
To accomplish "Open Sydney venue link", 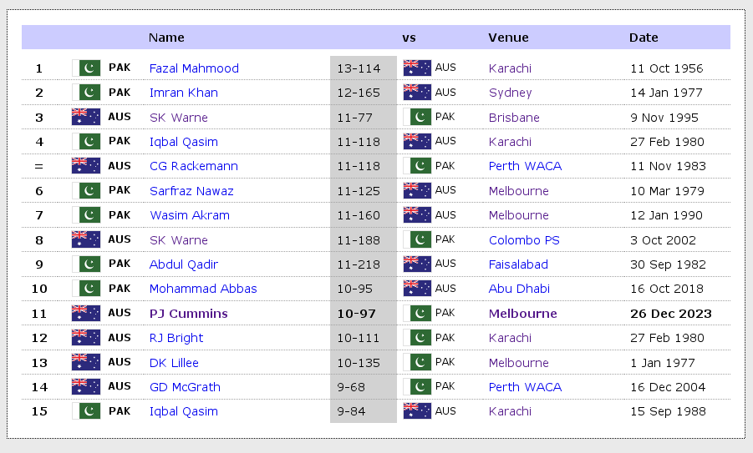I will [510, 93].
